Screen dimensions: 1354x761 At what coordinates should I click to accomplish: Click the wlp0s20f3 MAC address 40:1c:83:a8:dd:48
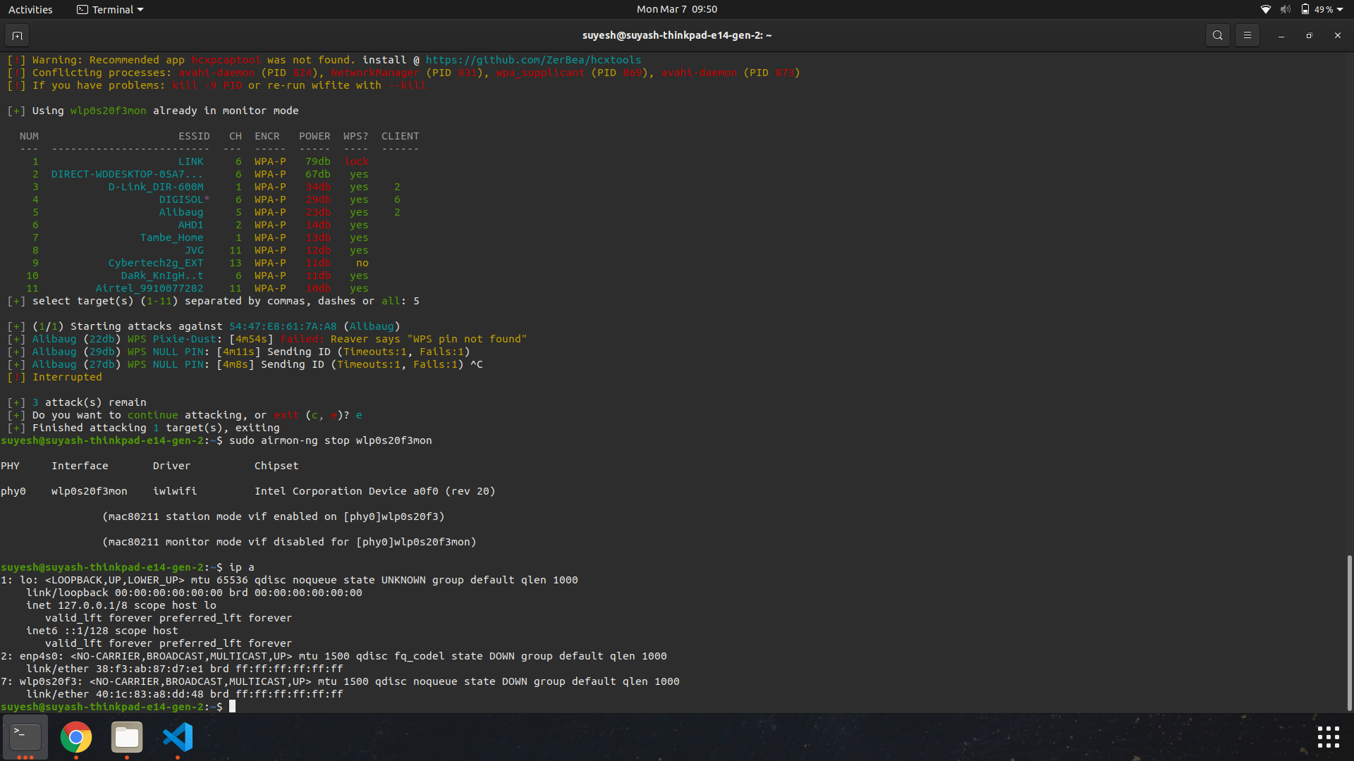[x=150, y=694]
